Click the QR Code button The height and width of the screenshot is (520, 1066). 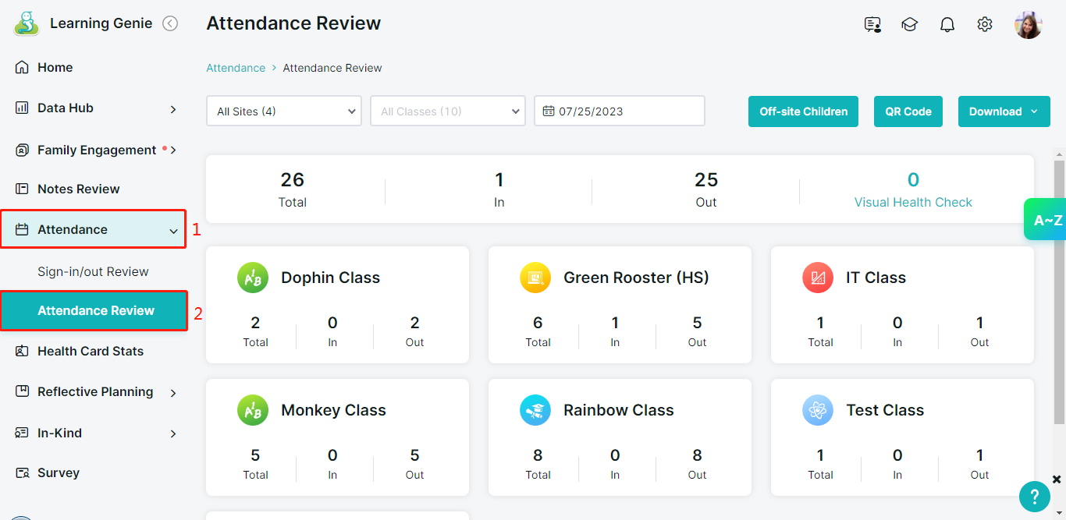[908, 111]
